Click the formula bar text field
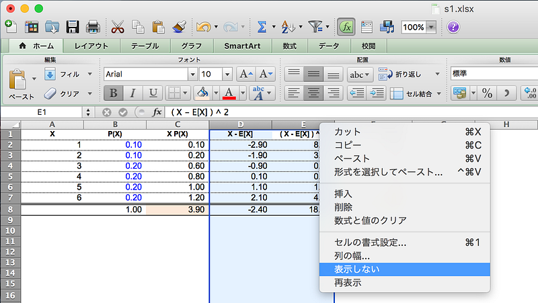 pos(352,112)
